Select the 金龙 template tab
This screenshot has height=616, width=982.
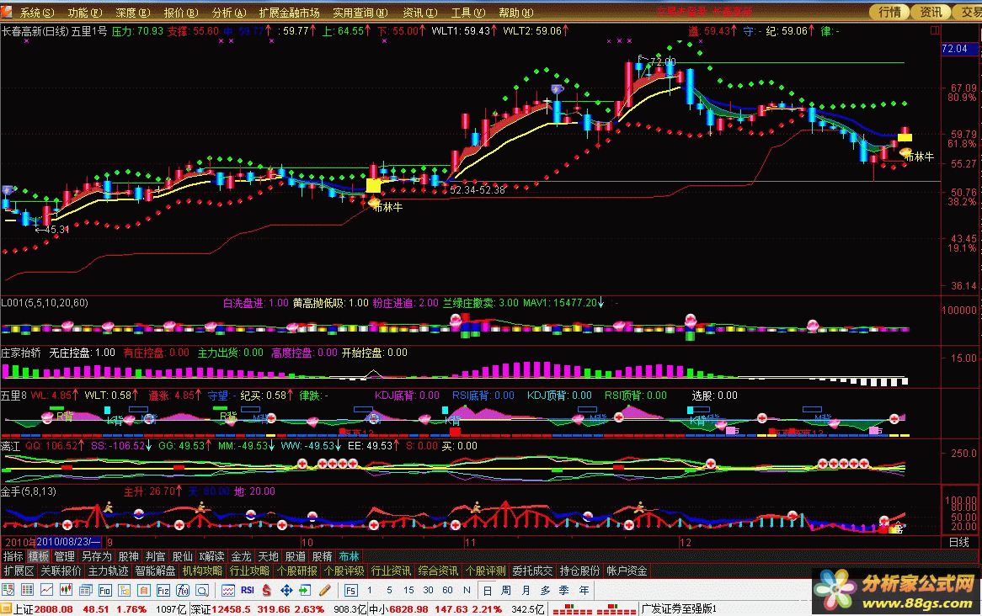pyautogui.click(x=241, y=556)
